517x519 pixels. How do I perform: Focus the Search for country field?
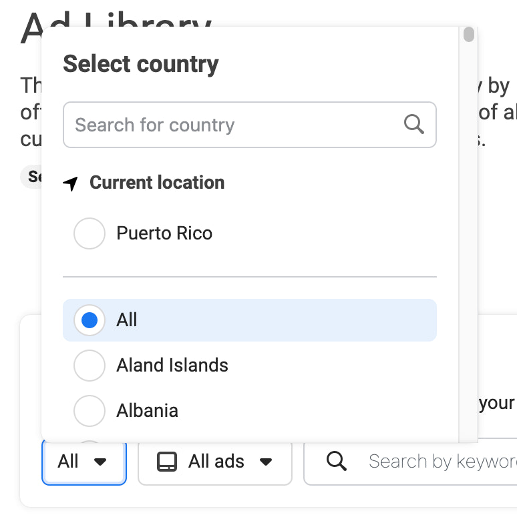(234, 125)
